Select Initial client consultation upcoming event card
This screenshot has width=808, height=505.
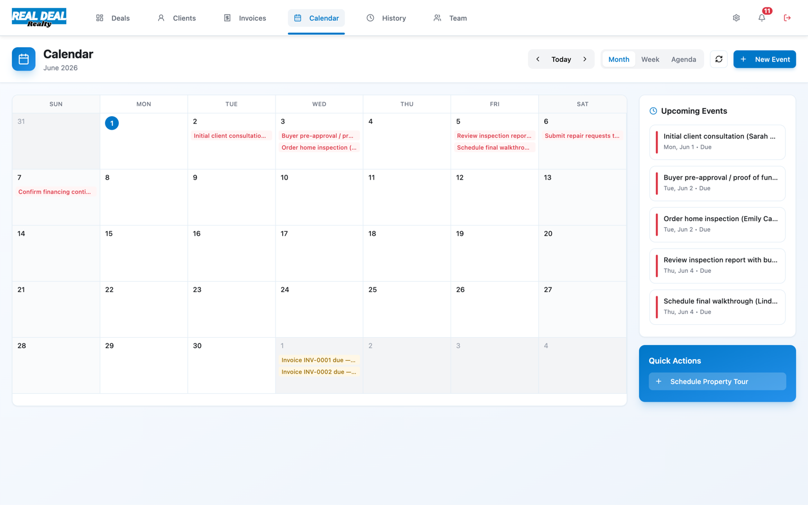(x=718, y=143)
